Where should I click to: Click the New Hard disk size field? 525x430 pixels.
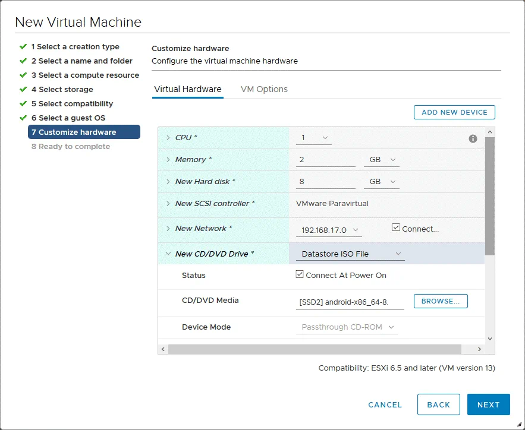click(x=325, y=182)
